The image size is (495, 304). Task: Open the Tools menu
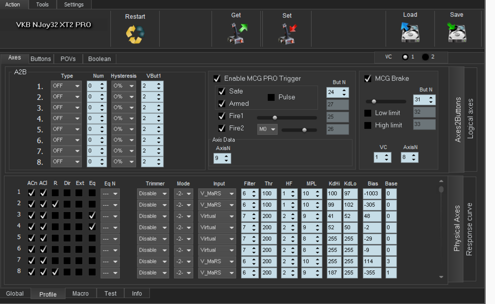[x=42, y=4]
